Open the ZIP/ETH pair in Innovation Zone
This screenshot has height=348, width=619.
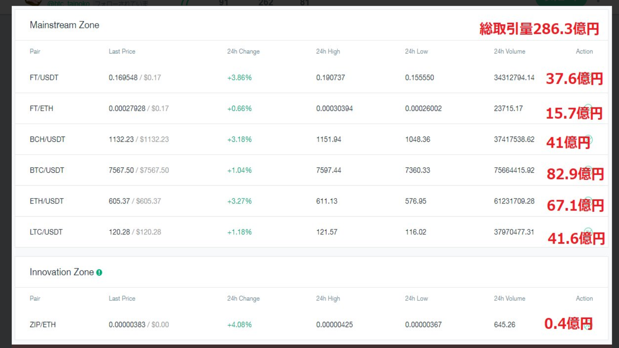click(43, 324)
